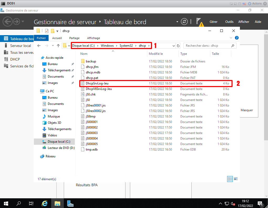Click the search box Rechercher dans : dhcp
Image resolution: width=268 pixels, height=208 pixels.
pos(207,46)
